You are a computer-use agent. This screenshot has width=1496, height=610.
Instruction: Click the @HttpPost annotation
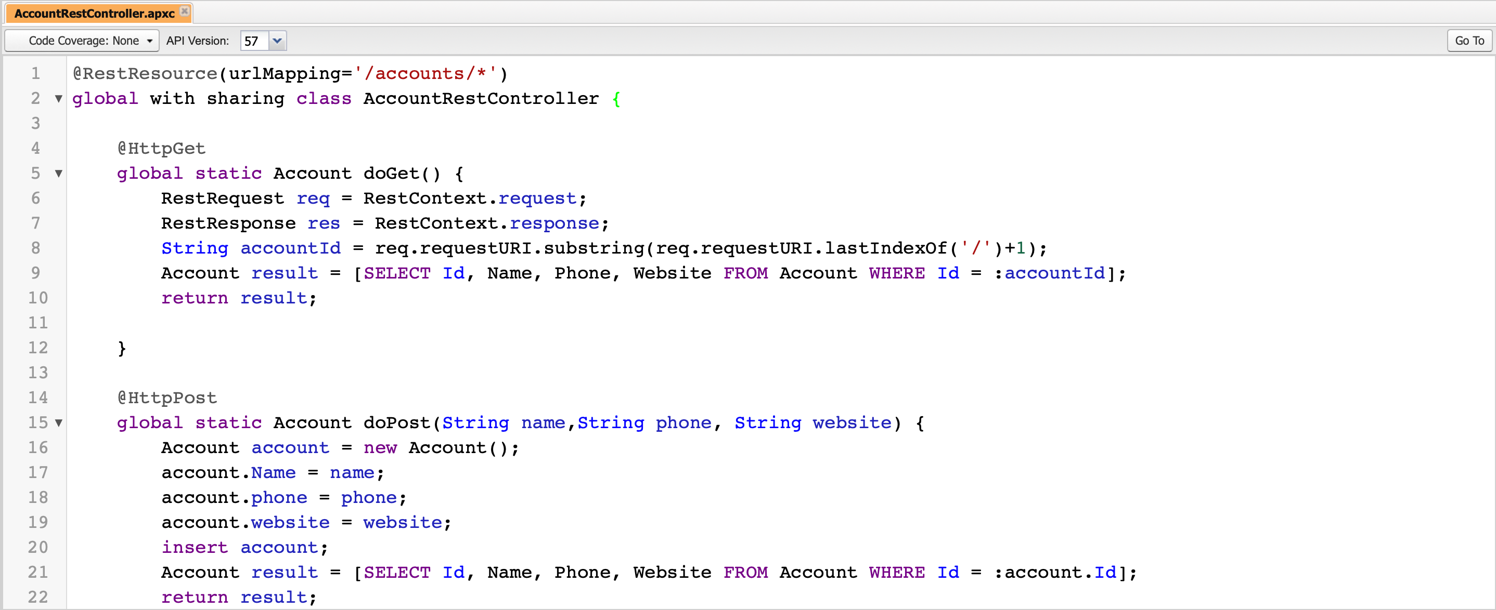coord(167,398)
